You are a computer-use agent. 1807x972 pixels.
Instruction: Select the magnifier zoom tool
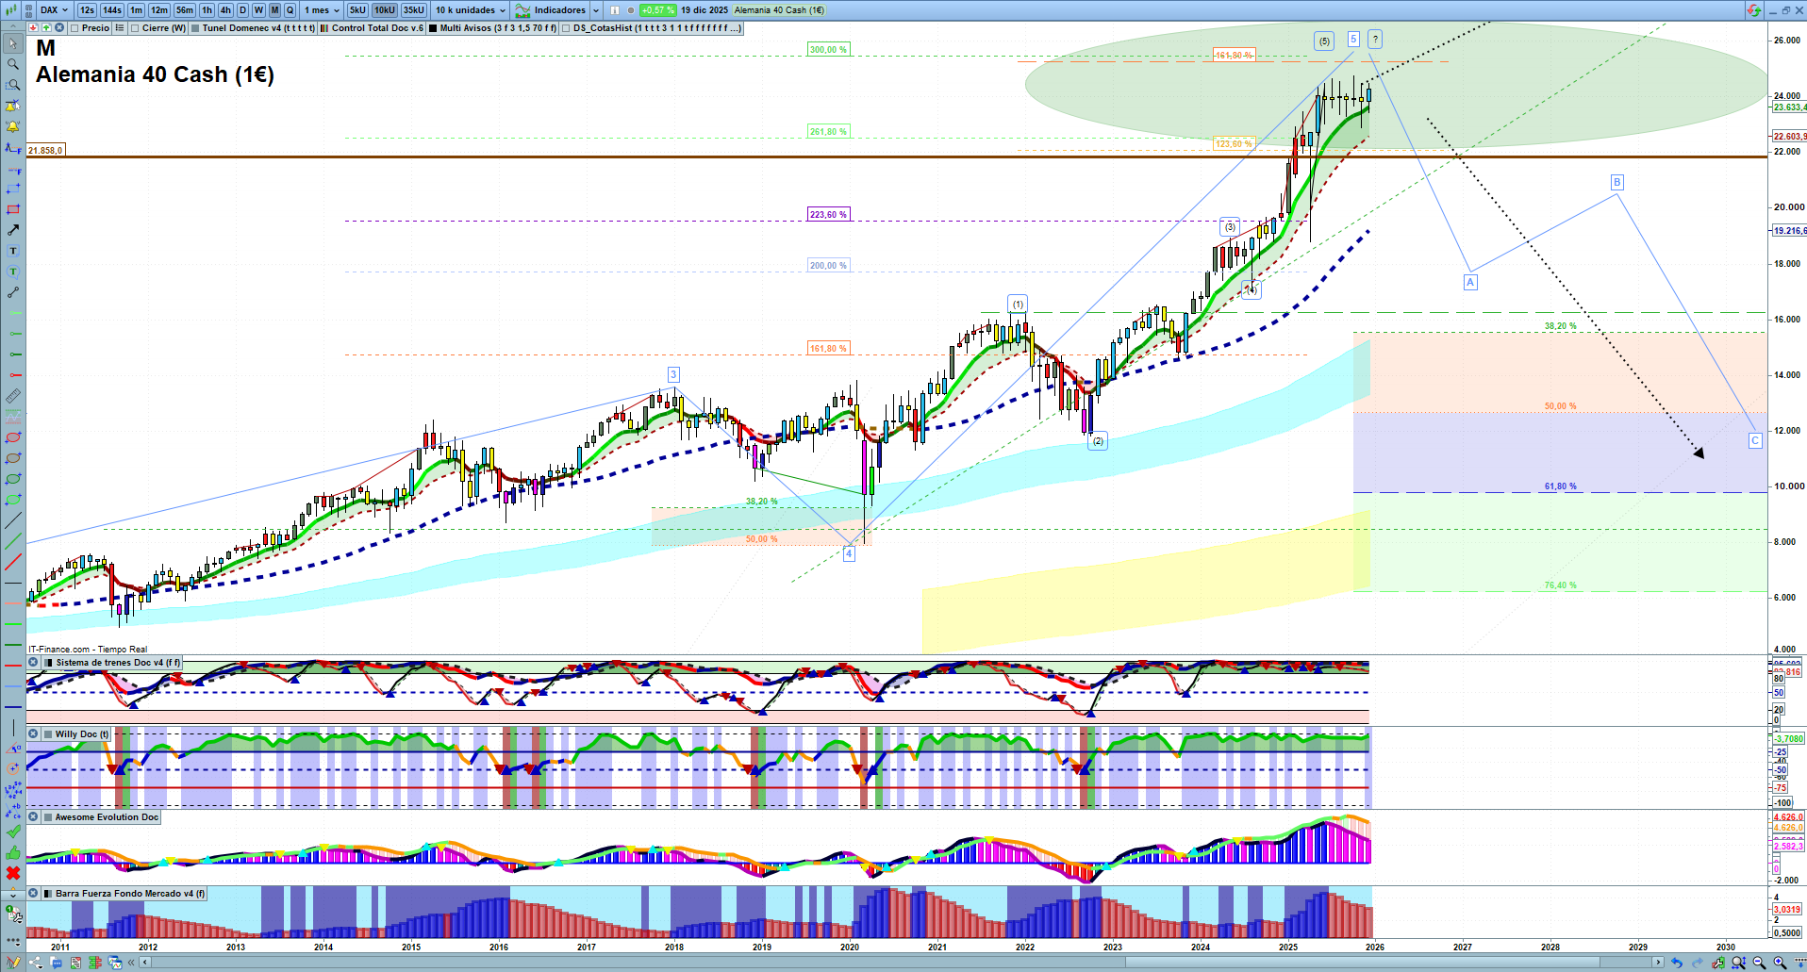(13, 64)
